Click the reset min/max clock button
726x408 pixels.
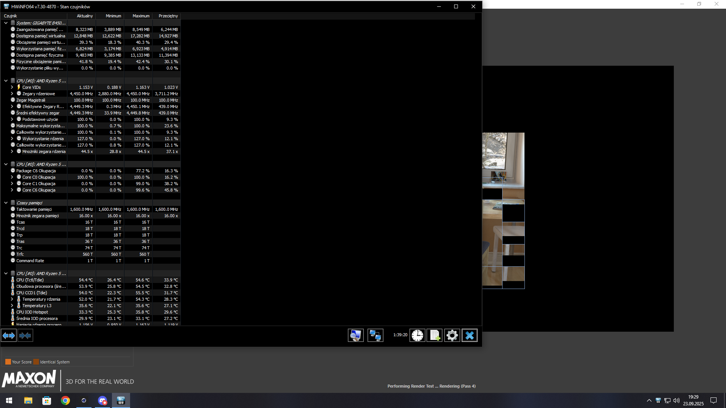(417, 335)
